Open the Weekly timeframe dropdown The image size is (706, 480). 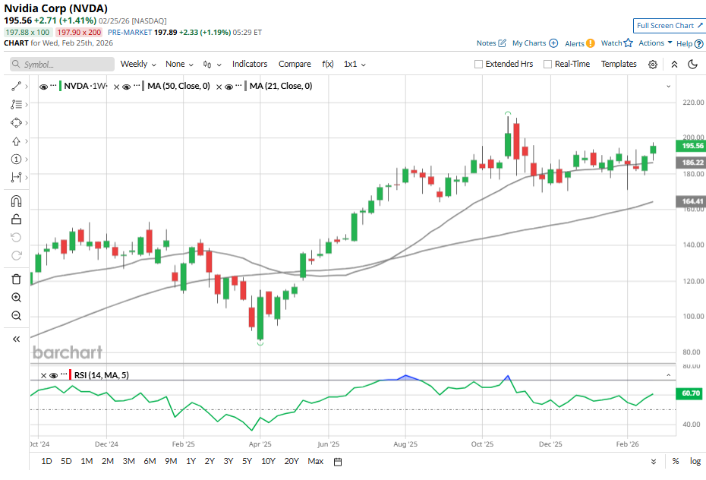[x=138, y=65]
